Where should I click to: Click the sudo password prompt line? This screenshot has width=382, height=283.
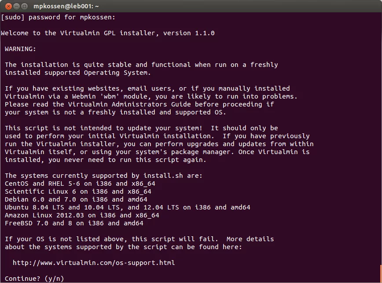click(58, 17)
